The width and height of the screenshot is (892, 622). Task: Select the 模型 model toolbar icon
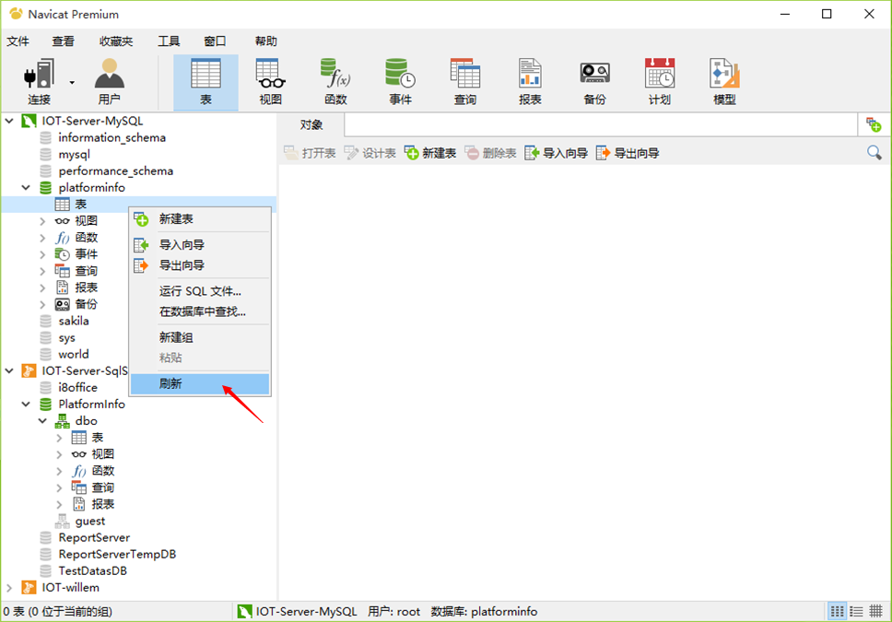724,82
